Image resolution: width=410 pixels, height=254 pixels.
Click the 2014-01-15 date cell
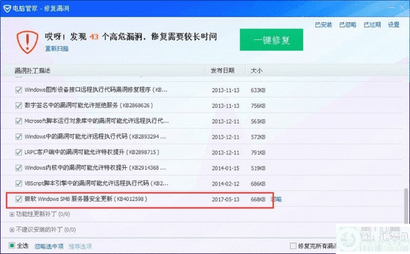[226, 168]
